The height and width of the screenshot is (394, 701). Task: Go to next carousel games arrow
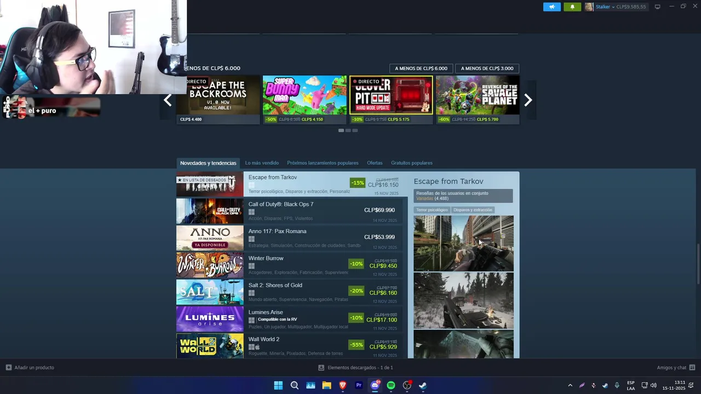coord(528,100)
